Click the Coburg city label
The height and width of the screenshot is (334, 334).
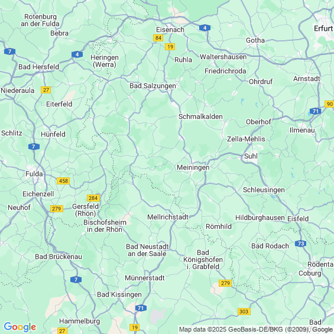point(310,273)
